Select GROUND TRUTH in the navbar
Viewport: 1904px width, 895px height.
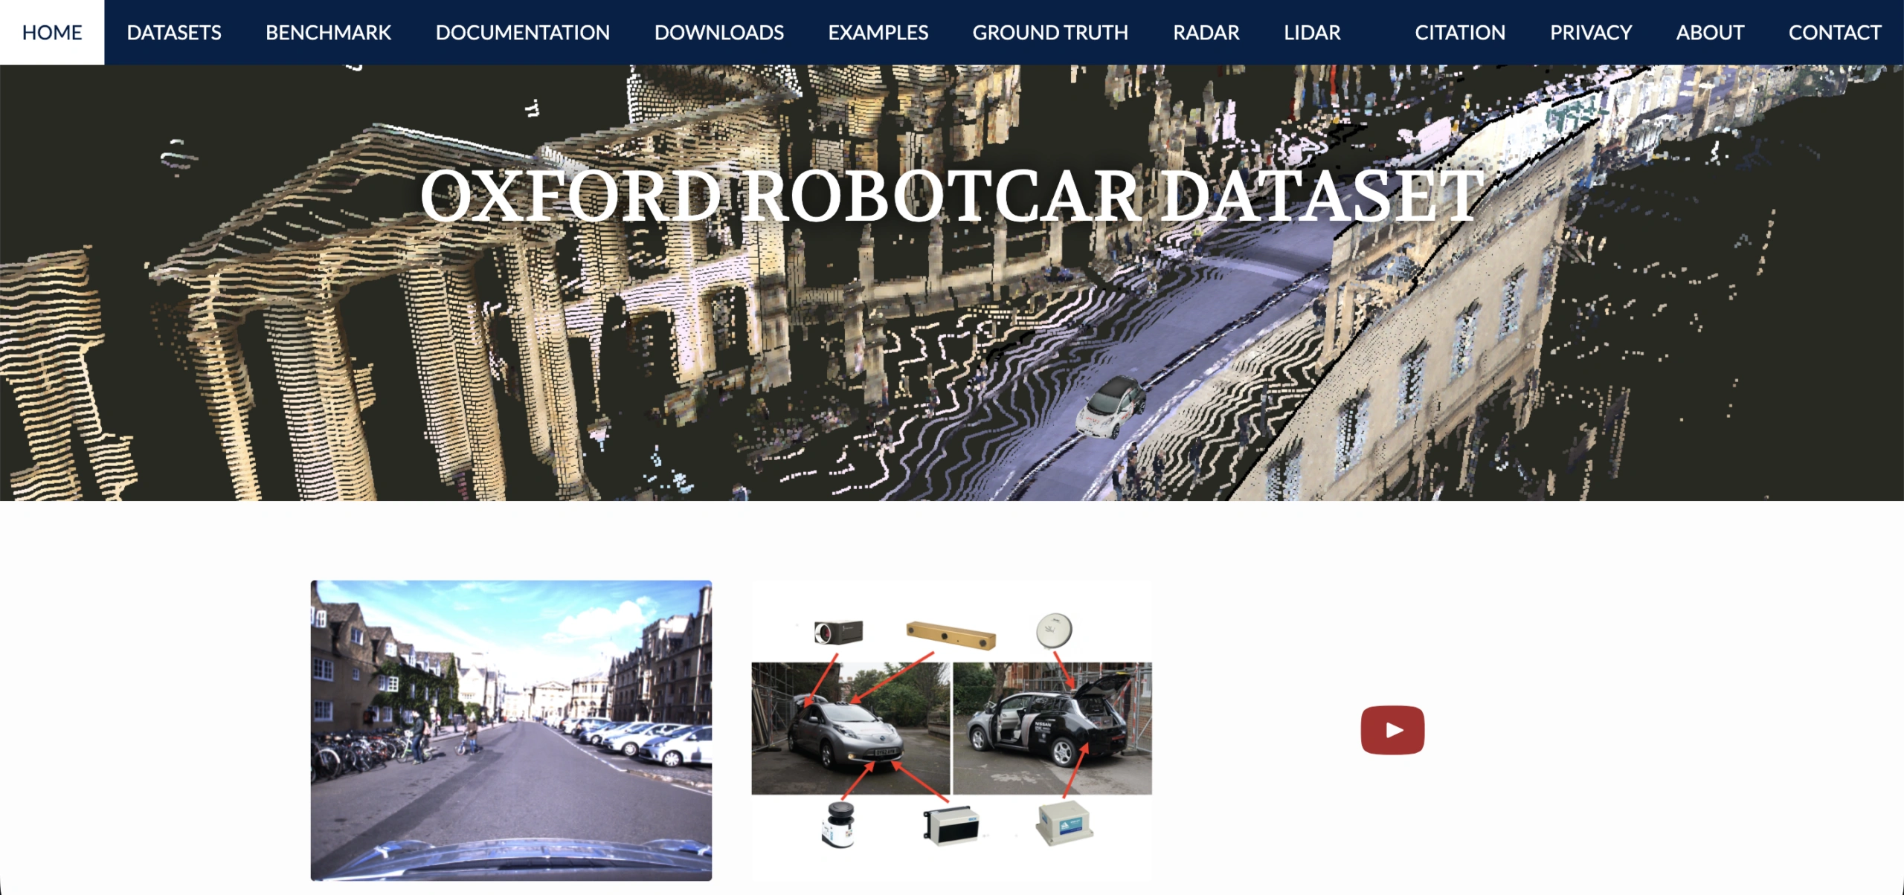pos(1050,32)
